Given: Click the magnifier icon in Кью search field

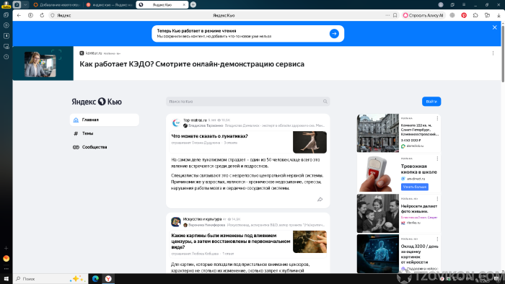Looking at the screenshot, I should [325, 102].
